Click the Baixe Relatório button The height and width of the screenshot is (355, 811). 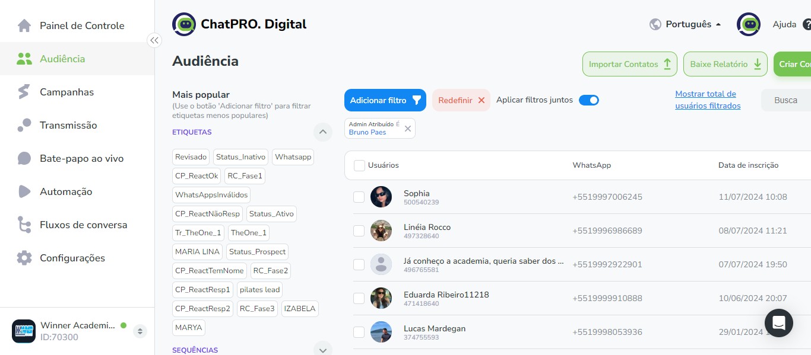pos(726,64)
